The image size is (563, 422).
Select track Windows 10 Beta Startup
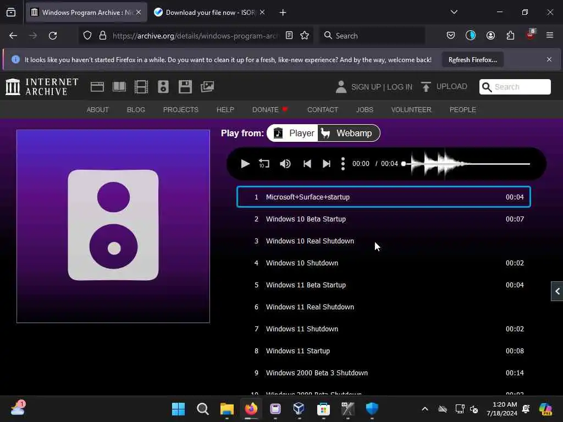[383, 219]
